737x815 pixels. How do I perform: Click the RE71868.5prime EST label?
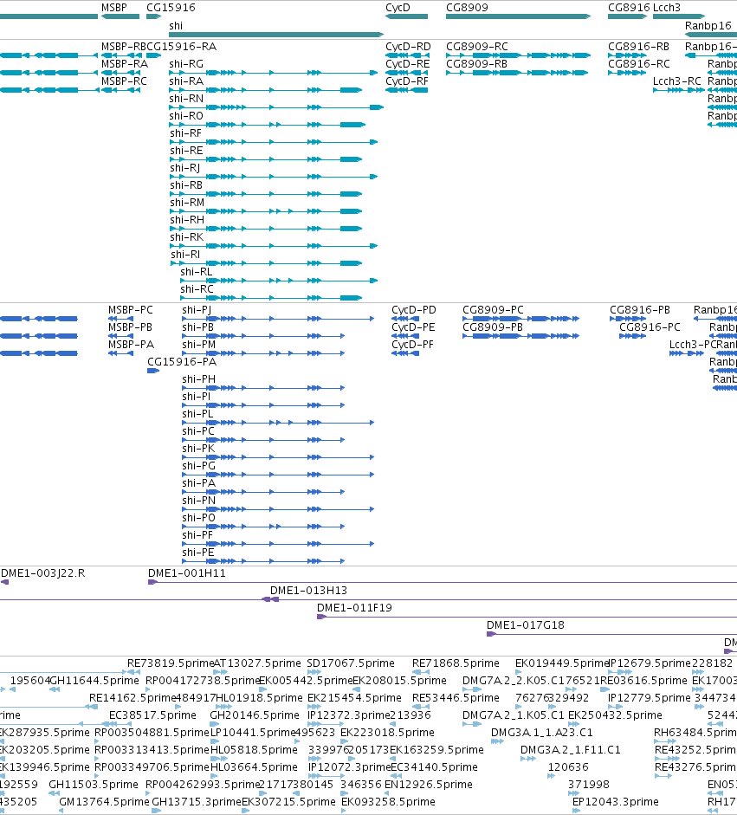(456, 663)
